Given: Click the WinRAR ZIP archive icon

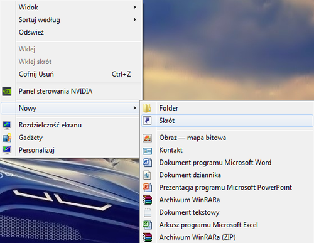Looking at the screenshot, I should point(147,237).
